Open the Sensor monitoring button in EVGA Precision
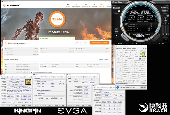 point(116,30)
